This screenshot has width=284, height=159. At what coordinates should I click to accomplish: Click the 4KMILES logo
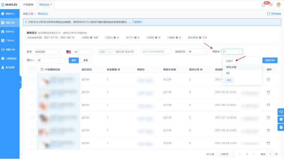[x=9, y=4]
